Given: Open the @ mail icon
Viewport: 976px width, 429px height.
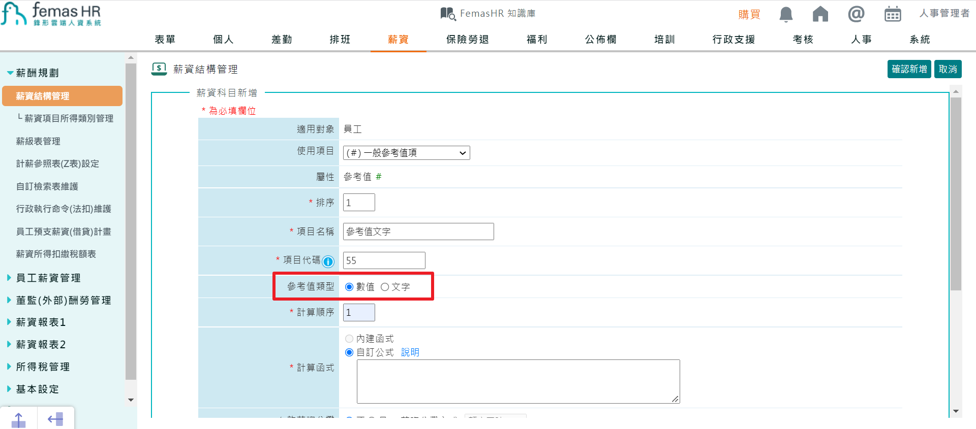Looking at the screenshot, I should click(856, 14).
